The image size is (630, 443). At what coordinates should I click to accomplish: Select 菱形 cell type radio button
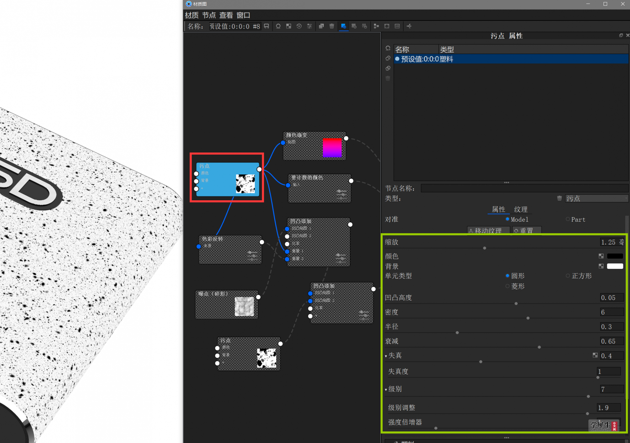click(x=507, y=286)
